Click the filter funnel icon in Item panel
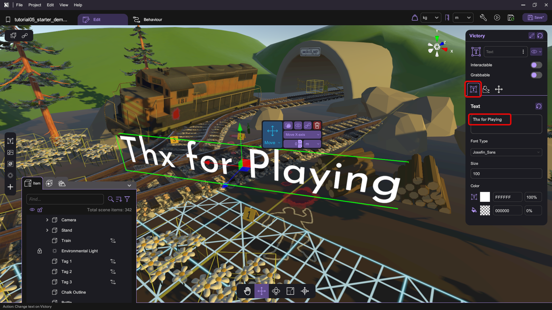This screenshot has height=310, width=552. click(x=127, y=199)
